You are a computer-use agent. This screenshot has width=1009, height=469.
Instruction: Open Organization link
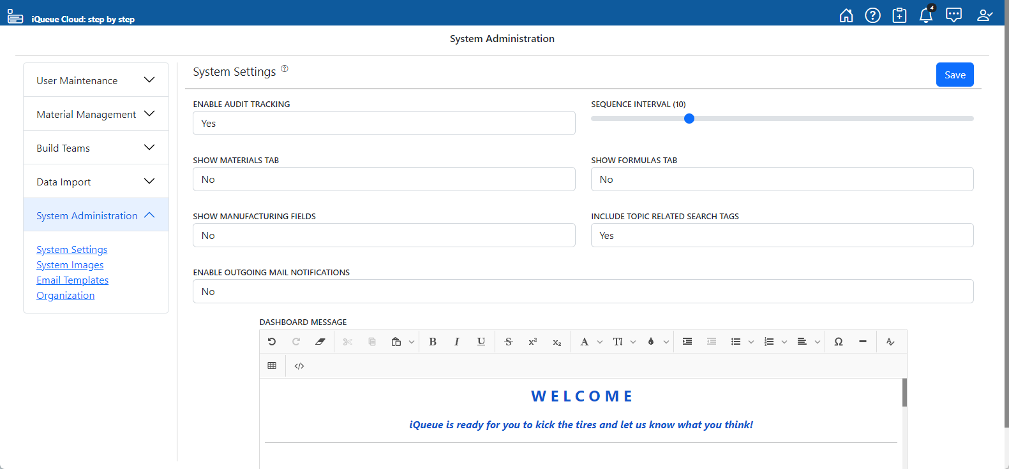point(65,296)
